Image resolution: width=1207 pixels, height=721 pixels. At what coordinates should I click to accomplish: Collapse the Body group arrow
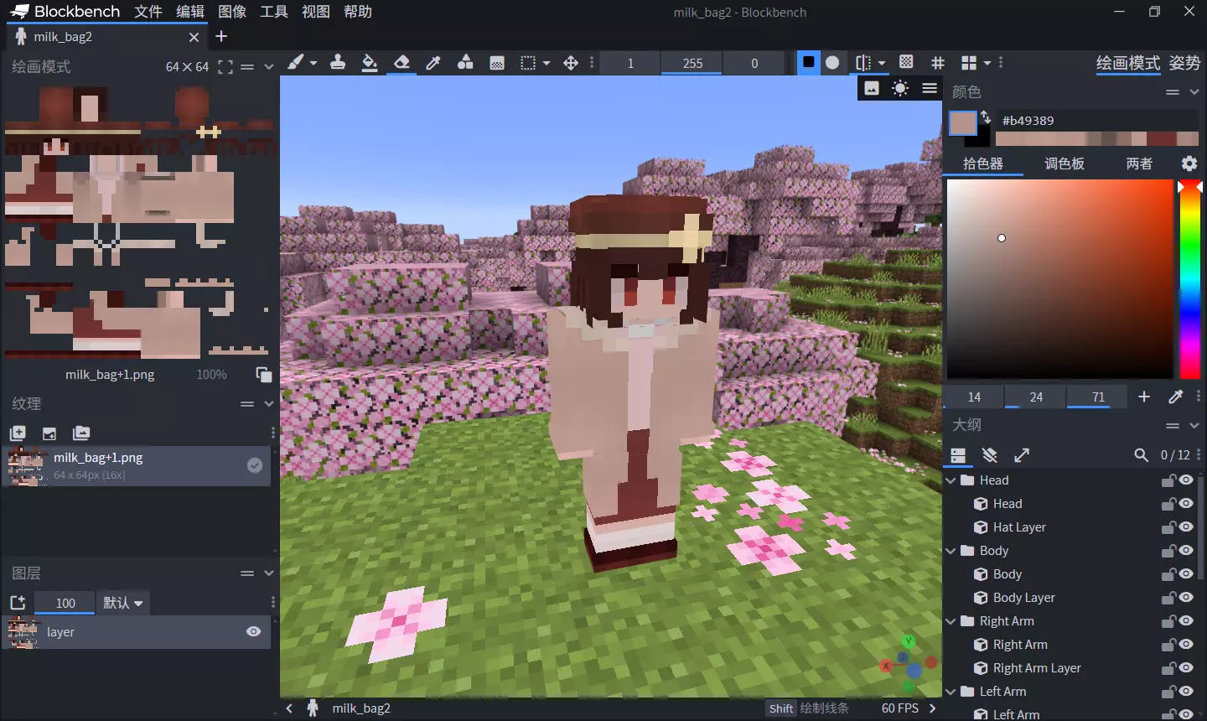click(x=951, y=551)
